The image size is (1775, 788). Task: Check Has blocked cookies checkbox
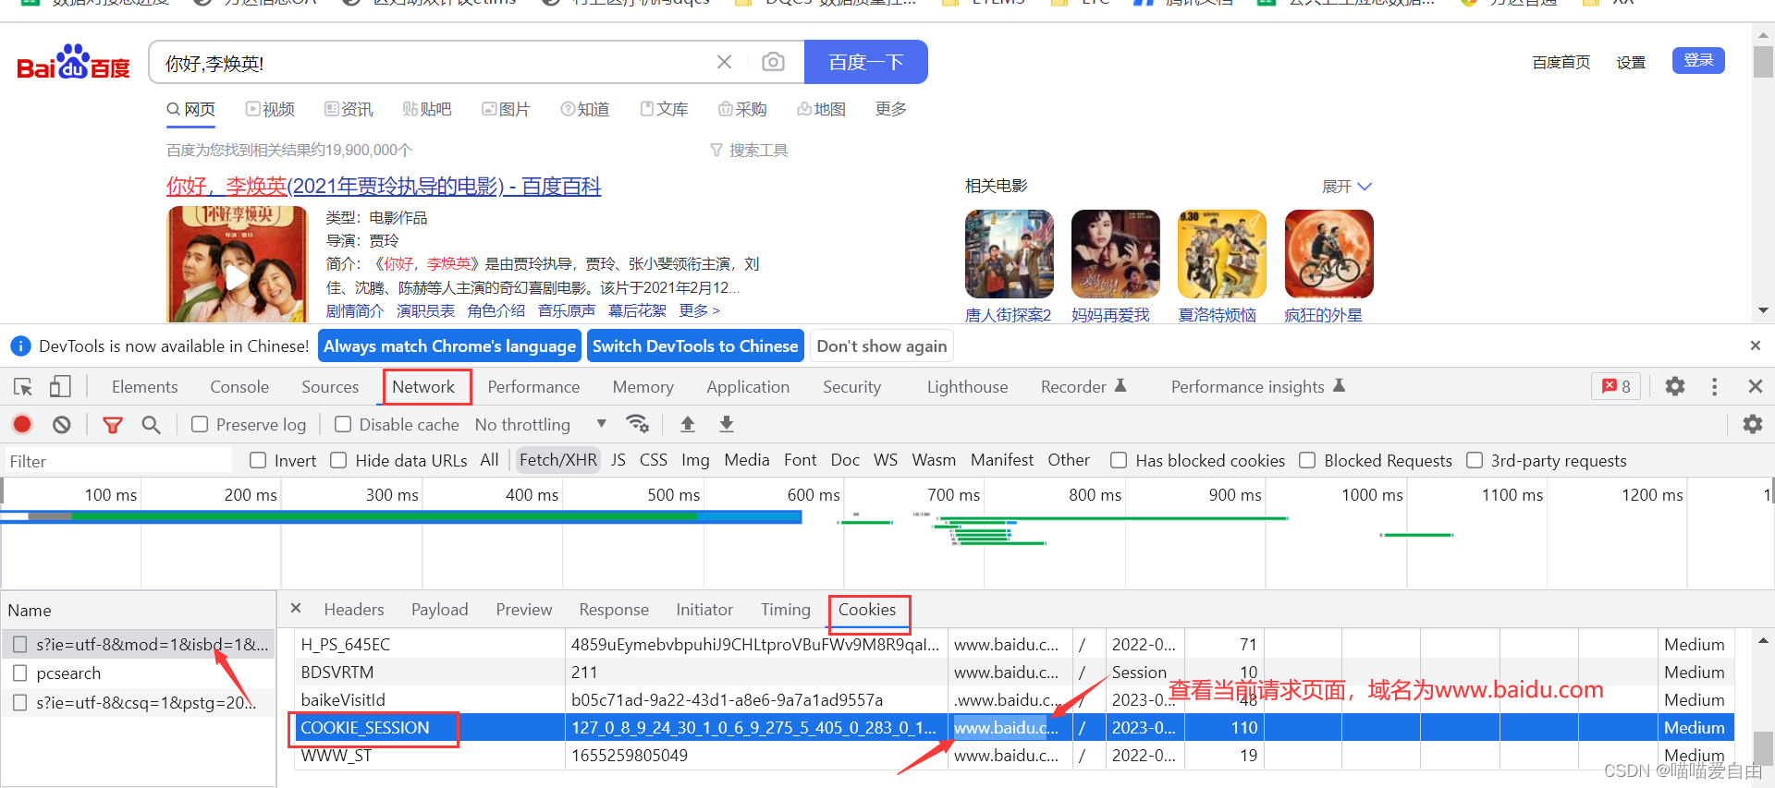(1119, 460)
